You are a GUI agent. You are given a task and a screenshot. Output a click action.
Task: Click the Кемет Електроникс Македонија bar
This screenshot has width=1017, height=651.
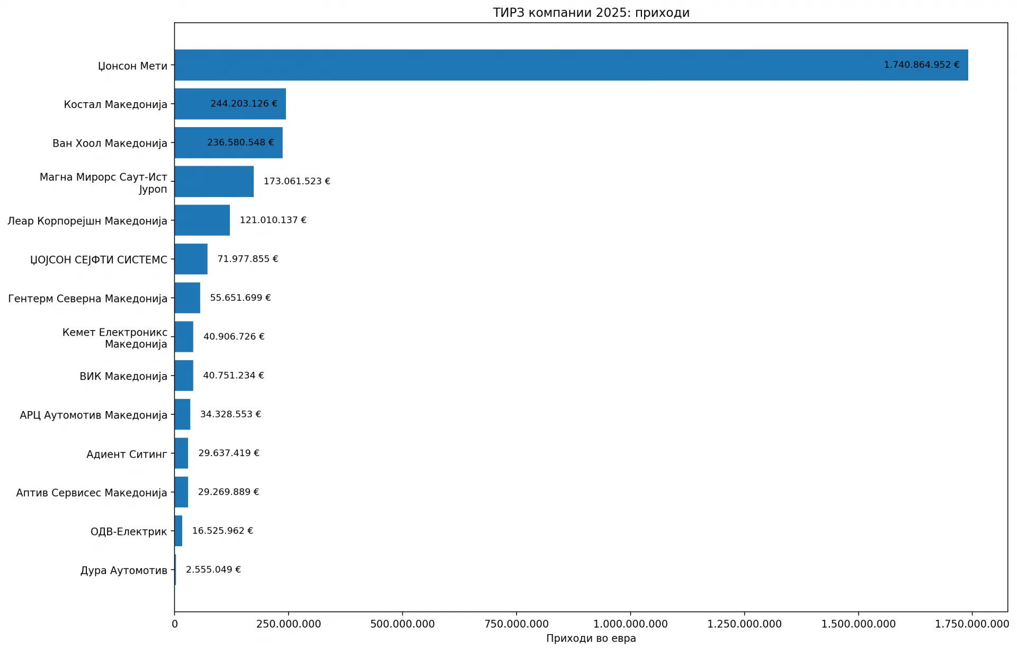pos(184,337)
